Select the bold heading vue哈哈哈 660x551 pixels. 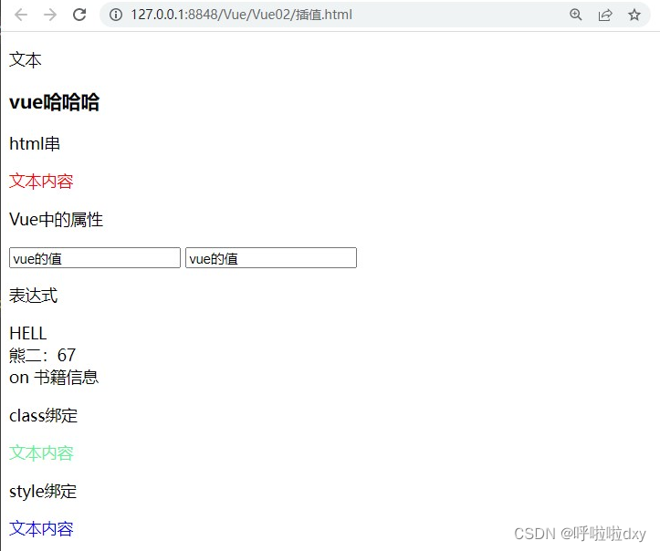click(x=54, y=102)
